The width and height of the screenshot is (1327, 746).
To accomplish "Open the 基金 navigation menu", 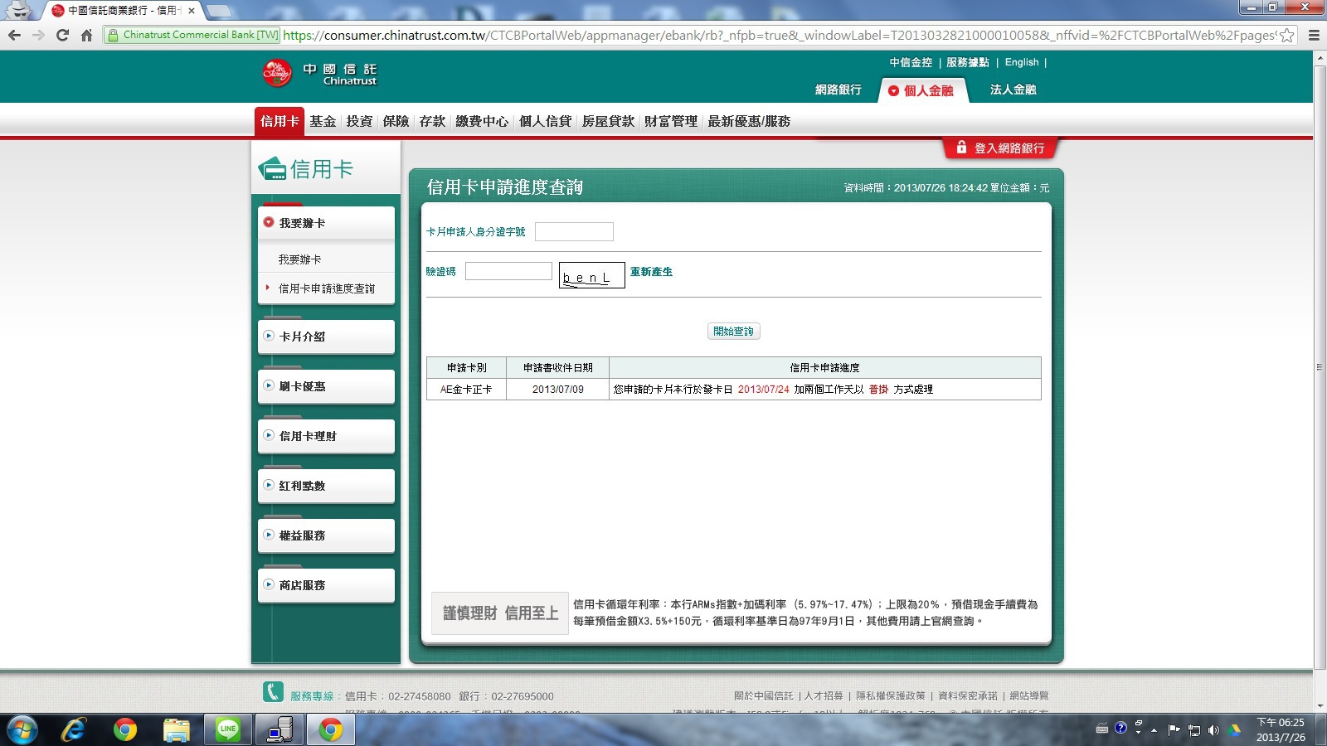I will coord(323,121).
